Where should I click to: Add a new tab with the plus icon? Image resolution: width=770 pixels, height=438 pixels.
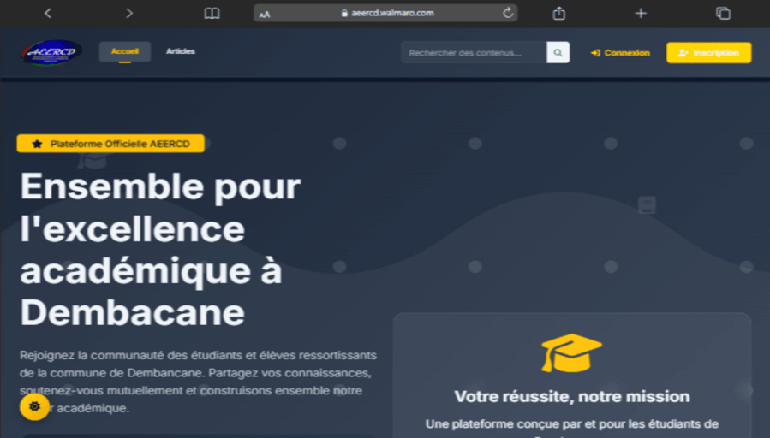(641, 13)
